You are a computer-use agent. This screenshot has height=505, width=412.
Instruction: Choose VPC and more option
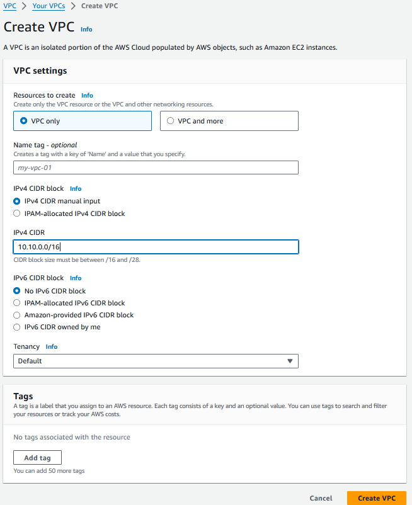pyautogui.click(x=229, y=121)
